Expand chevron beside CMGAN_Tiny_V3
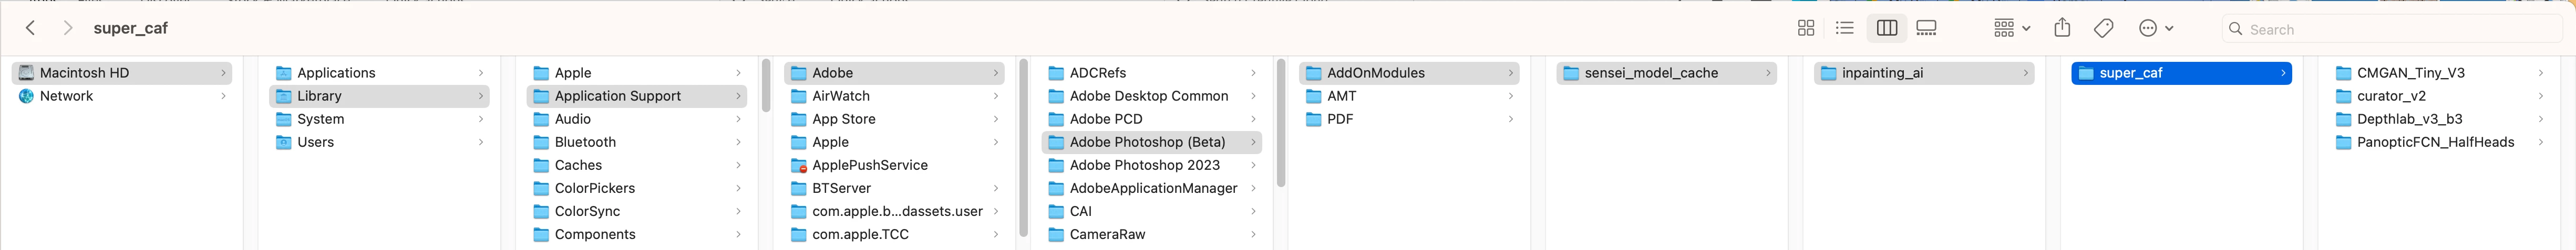This screenshot has height=250, width=2576. coord(2540,73)
